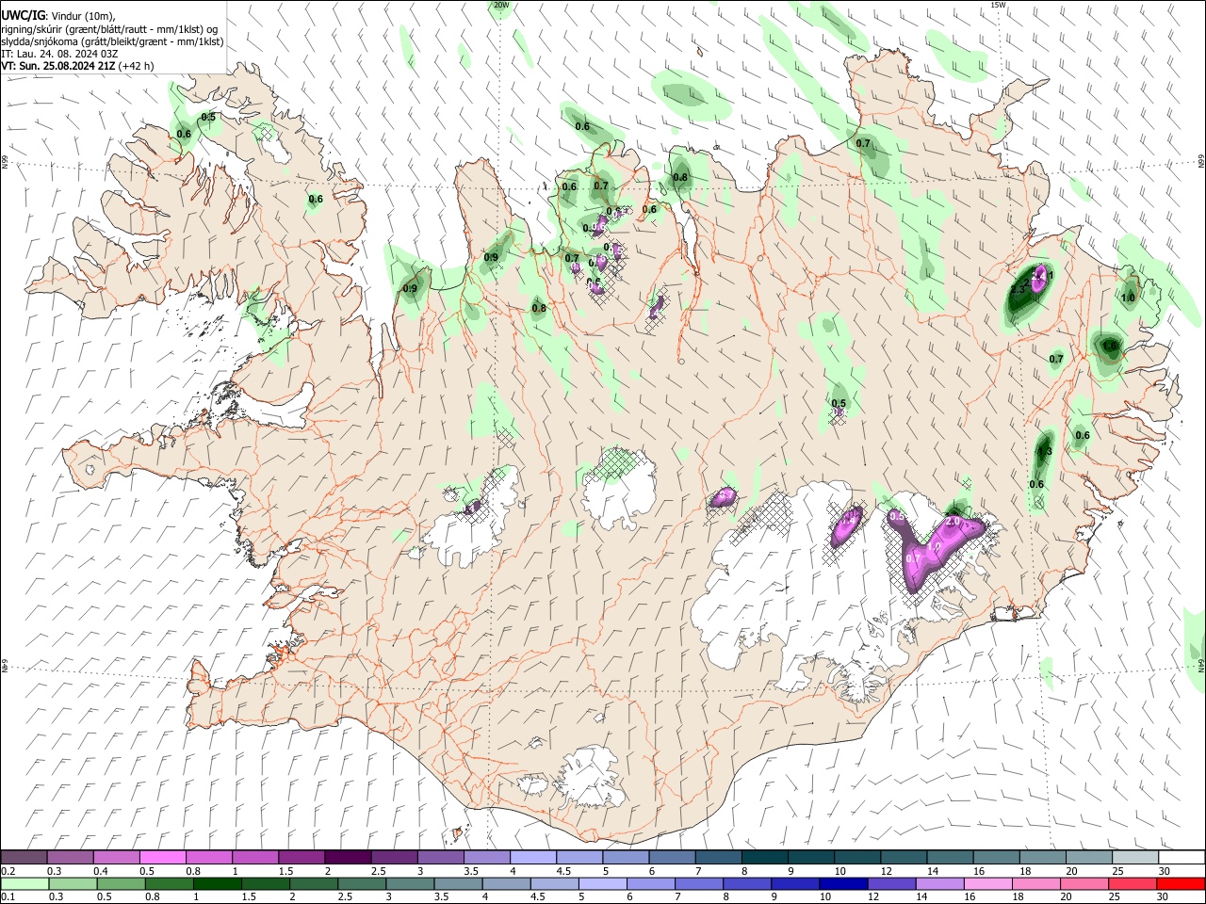Click the deep navy rain swatch starting at 10
The image size is (1206, 904).
pos(841,883)
